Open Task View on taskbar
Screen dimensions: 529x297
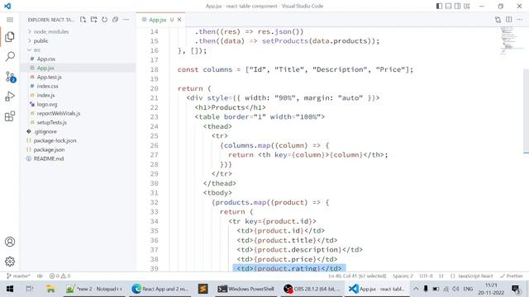(30, 289)
